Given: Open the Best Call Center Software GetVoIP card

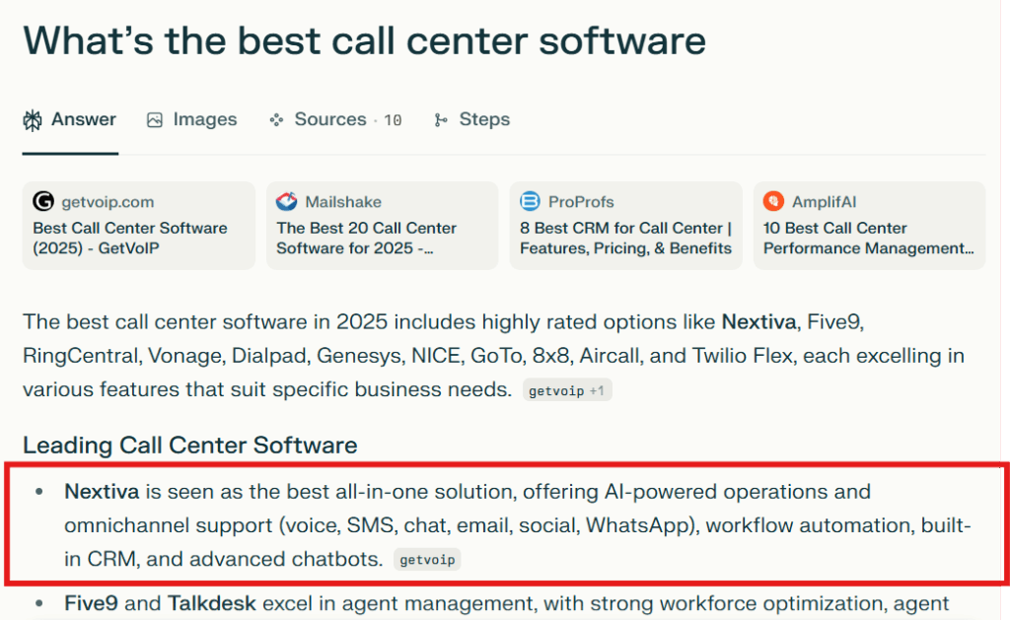Looking at the screenshot, I should [138, 226].
